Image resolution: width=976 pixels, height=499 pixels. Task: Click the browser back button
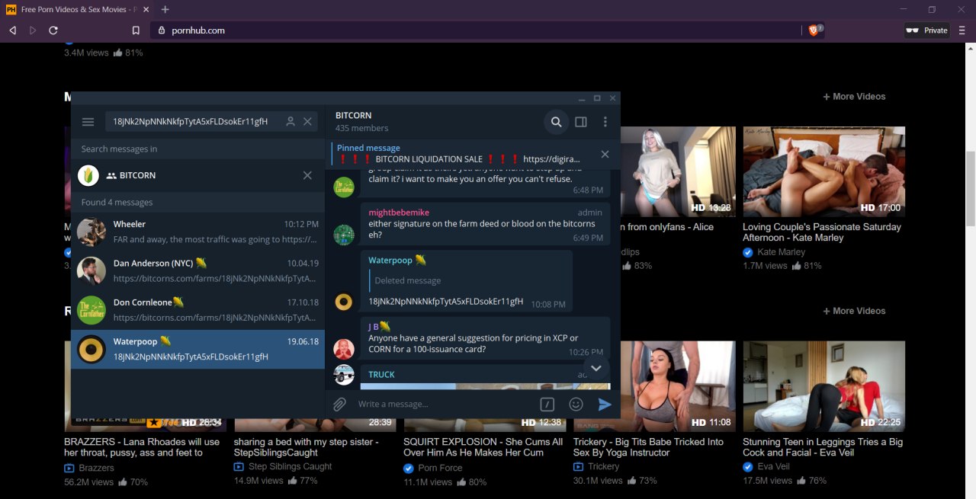pyautogui.click(x=12, y=30)
